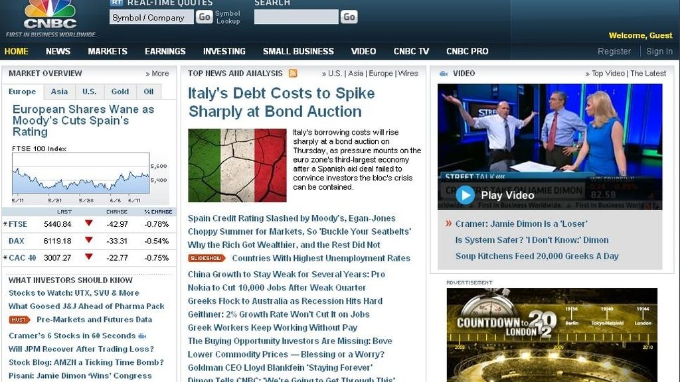Click the Register link
680x382 pixels.
point(614,51)
